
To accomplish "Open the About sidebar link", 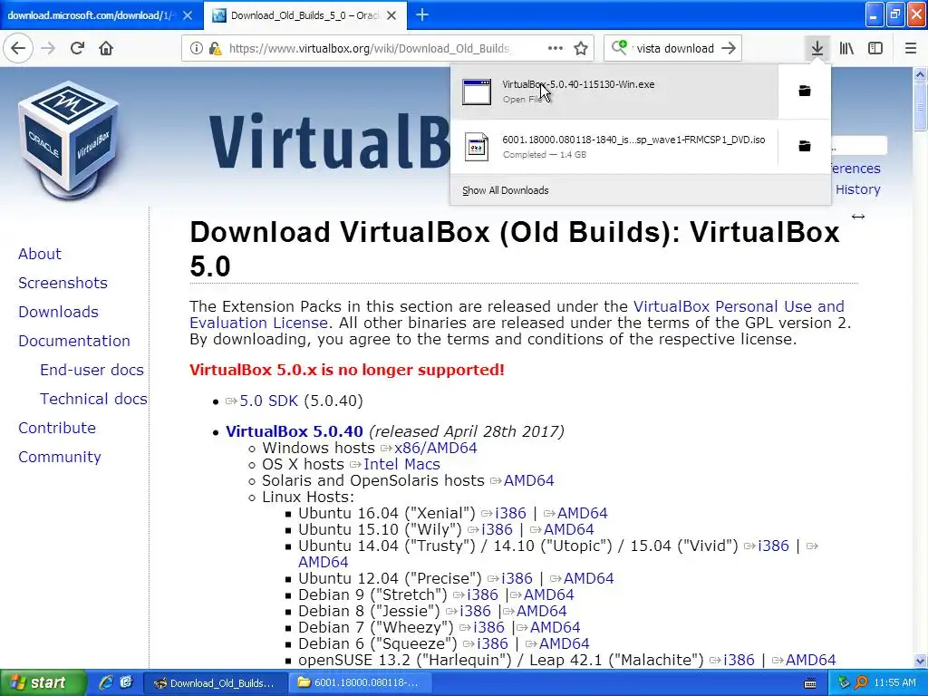I will 40,254.
